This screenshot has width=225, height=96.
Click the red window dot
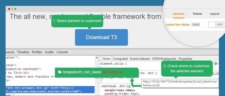pos(9,9)
